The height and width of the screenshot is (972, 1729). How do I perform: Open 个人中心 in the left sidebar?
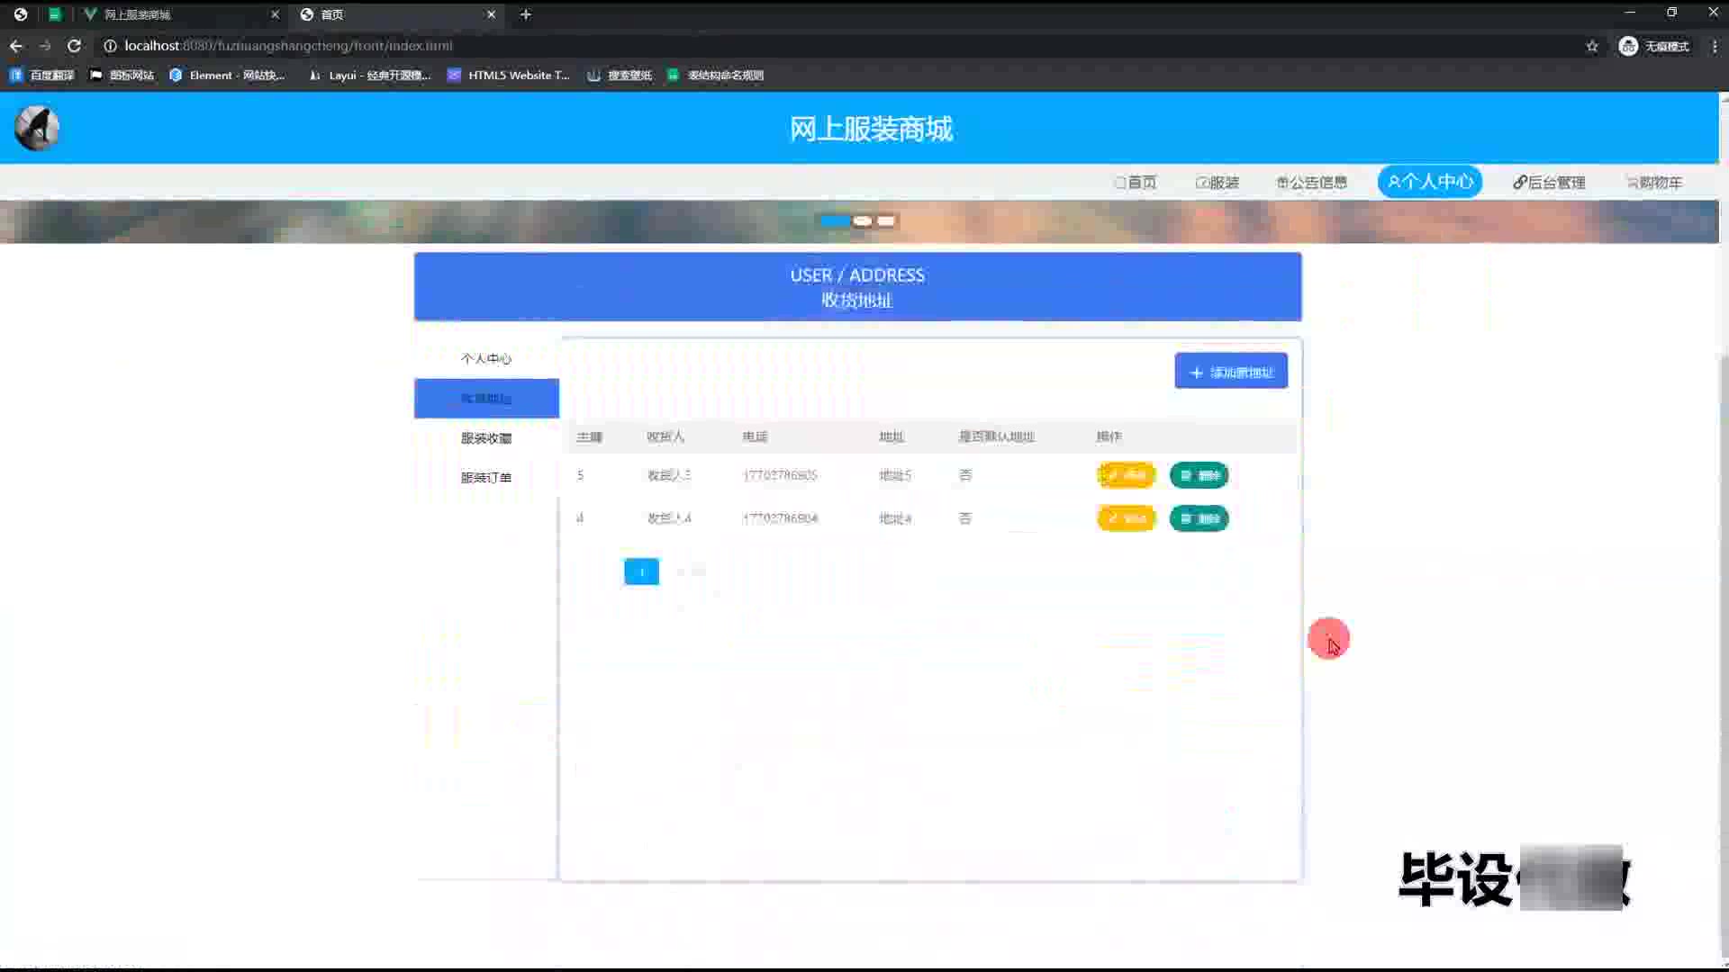point(486,359)
